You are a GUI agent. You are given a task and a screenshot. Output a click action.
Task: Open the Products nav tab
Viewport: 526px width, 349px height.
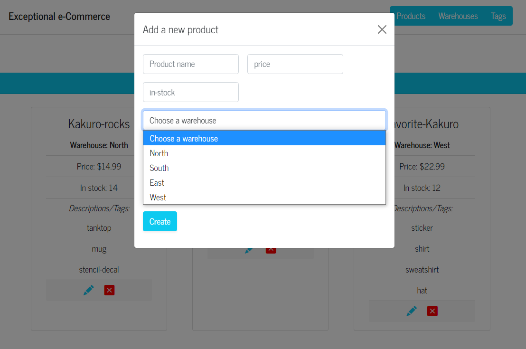tap(411, 16)
